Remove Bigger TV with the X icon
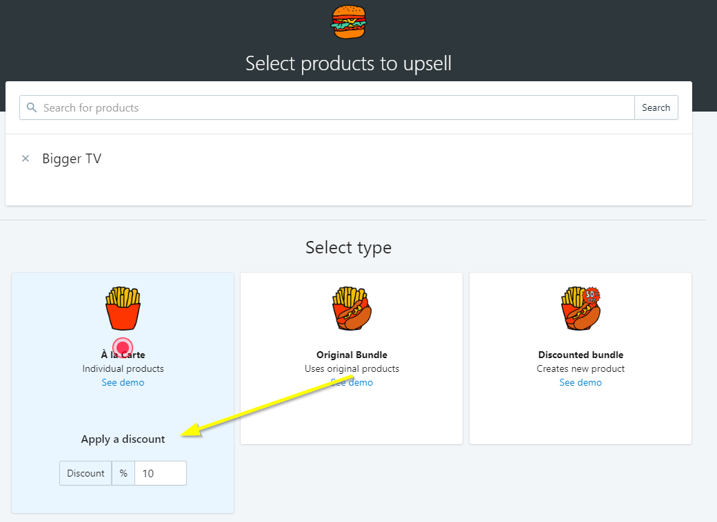The height and width of the screenshot is (522, 717). pyautogui.click(x=26, y=158)
